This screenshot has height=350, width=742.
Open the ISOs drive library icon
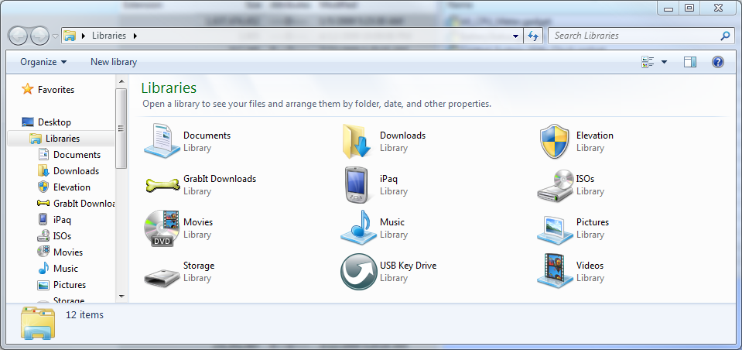[x=554, y=186]
